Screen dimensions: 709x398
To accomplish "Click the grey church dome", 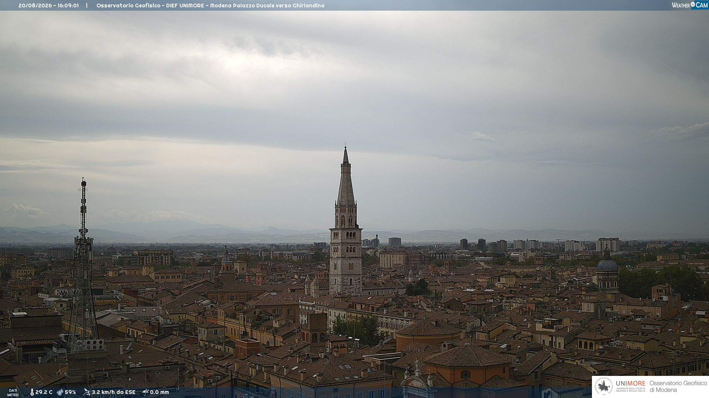I will click(x=607, y=264).
